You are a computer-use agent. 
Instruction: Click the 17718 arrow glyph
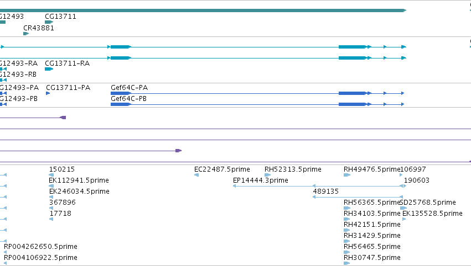tap(51, 219)
